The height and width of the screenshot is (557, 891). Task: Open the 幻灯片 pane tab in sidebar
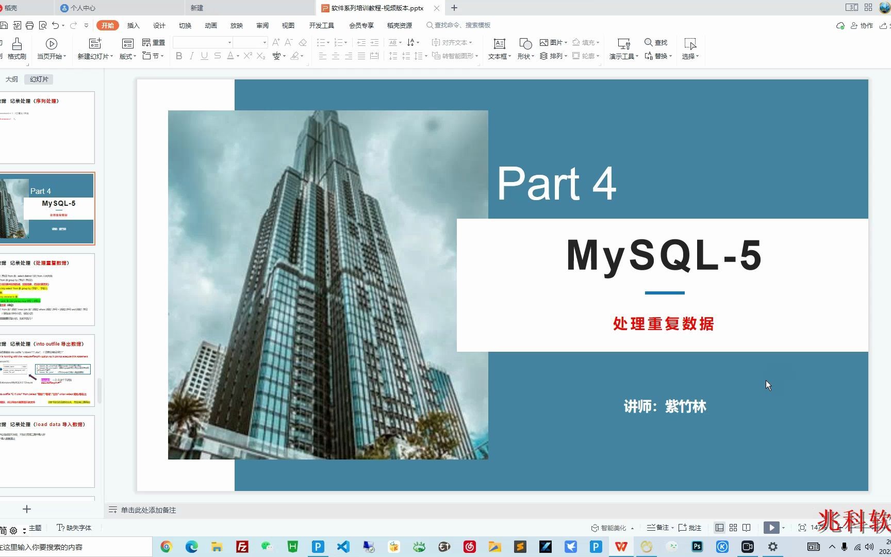tap(38, 79)
